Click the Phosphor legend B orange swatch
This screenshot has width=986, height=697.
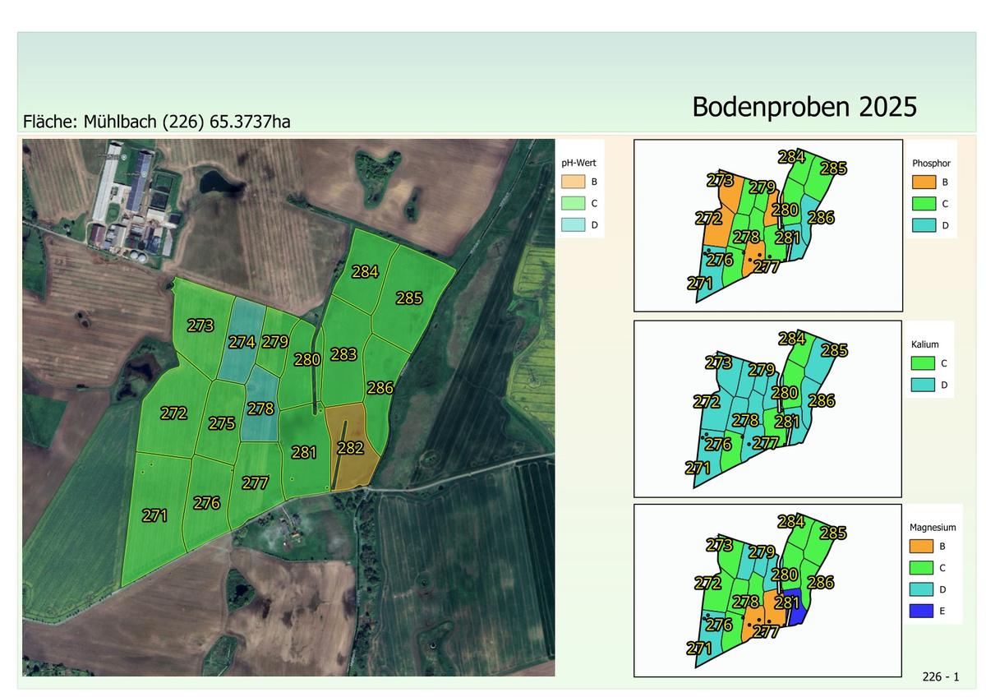pos(924,182)
